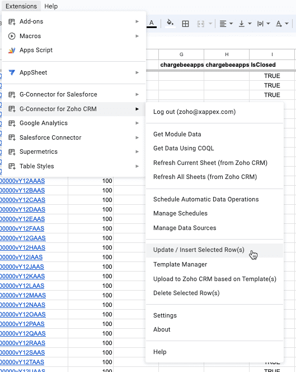Screen dimensions: 296x372
Task: Click the Supermetrics add-on icon
Action: tap(12, 152)
